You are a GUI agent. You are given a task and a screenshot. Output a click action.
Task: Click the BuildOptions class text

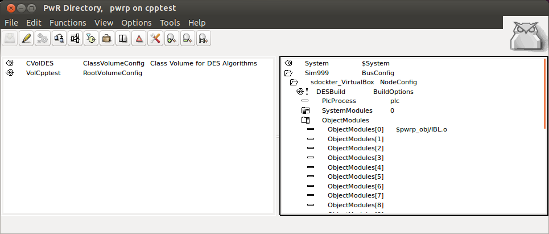[x=393, y=92]
